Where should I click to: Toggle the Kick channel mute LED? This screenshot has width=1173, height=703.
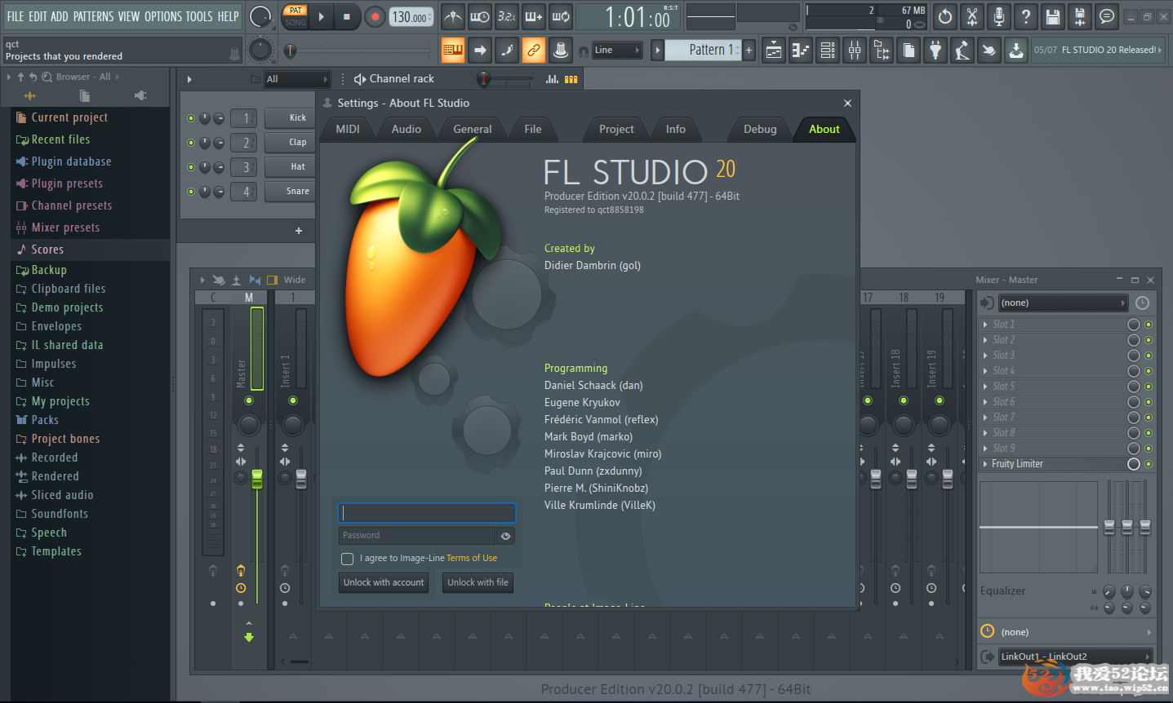[x=191, y=118]
